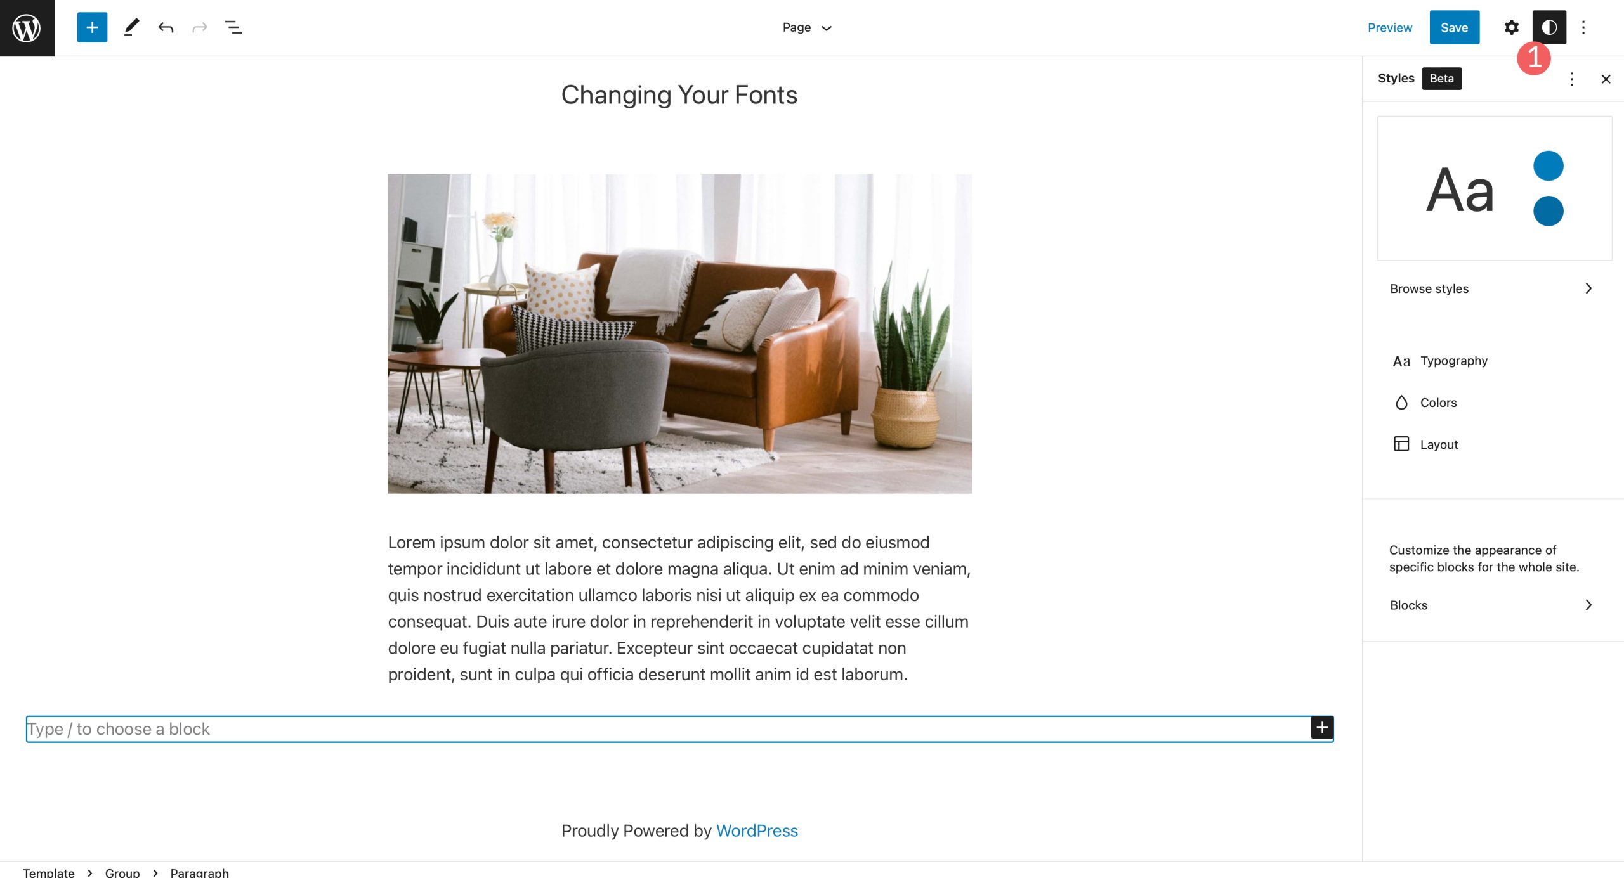Click the Type to choose a block input field

coord(678,726)
